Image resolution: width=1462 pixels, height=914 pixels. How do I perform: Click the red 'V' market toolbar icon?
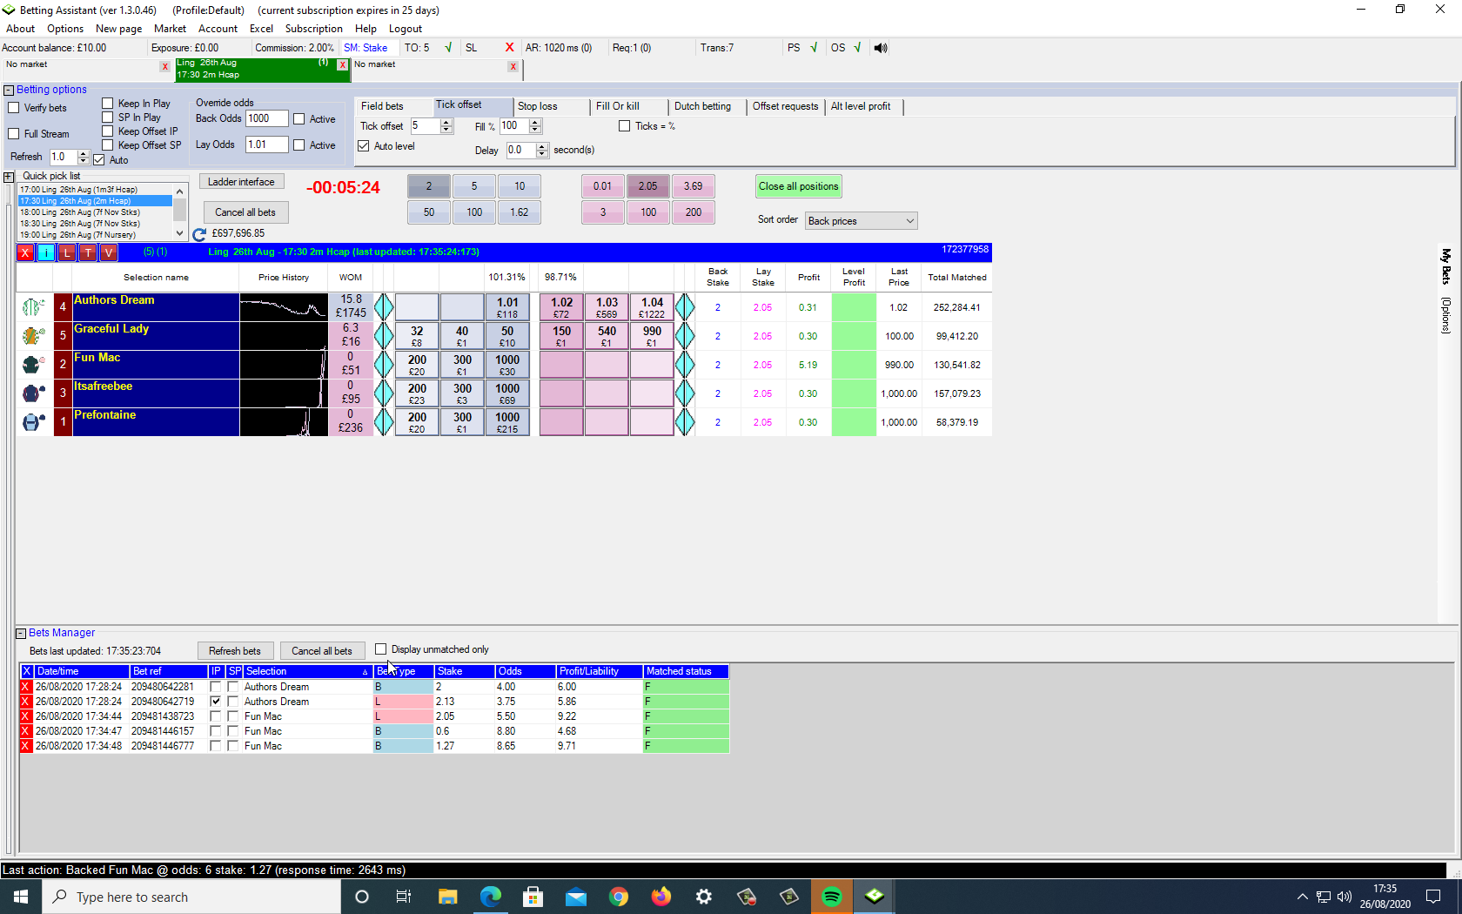pyautogui.click(x=108, y=252)
